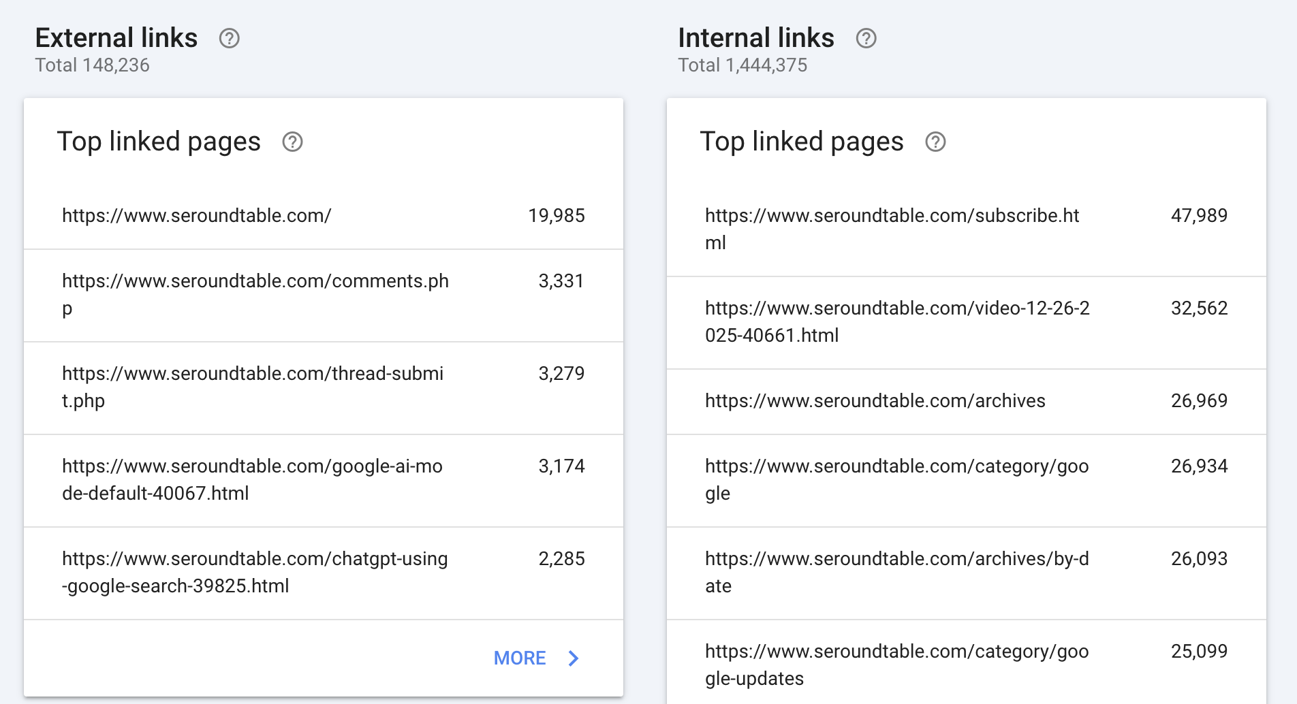Click the 19,985 link count value
Screen dimensions: 1297x704
(556, 216)
